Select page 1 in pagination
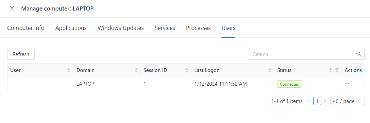This screenshot has height=123, width=370. (x=317, y=101)
